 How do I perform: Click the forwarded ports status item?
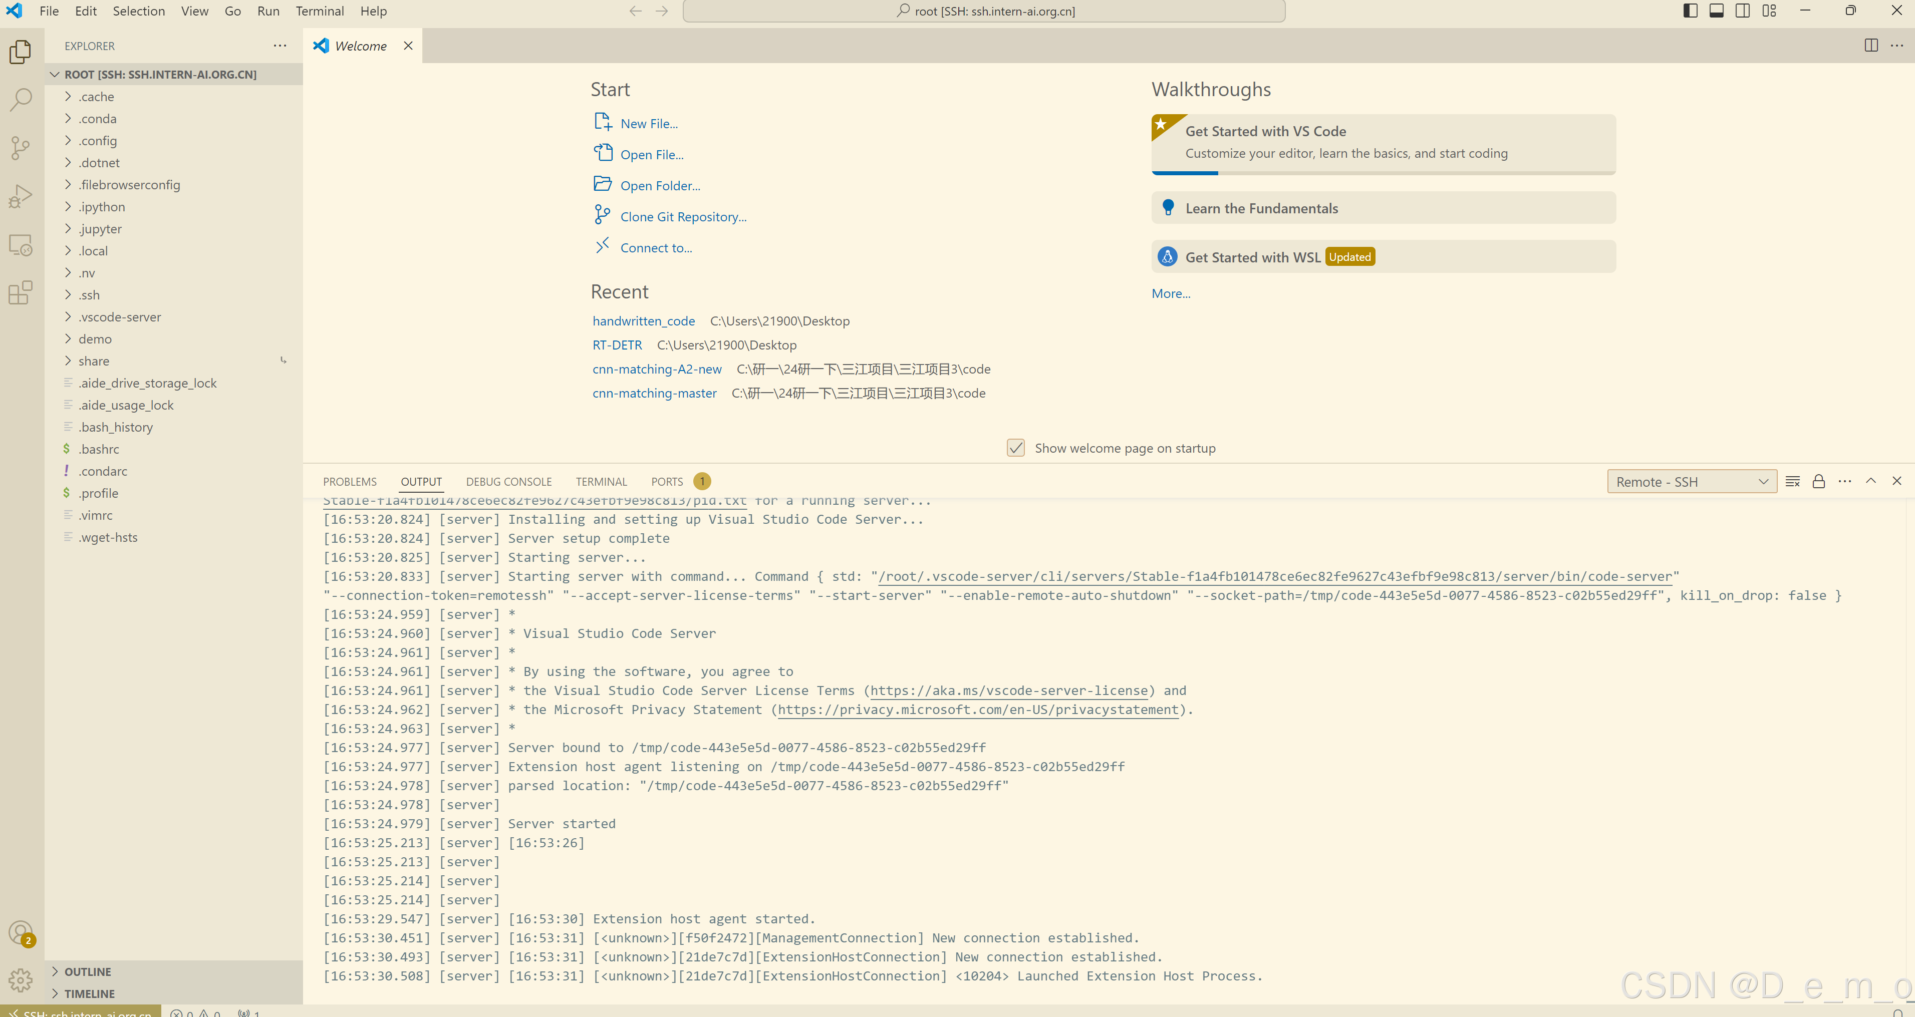click(x=248, y=1012)
